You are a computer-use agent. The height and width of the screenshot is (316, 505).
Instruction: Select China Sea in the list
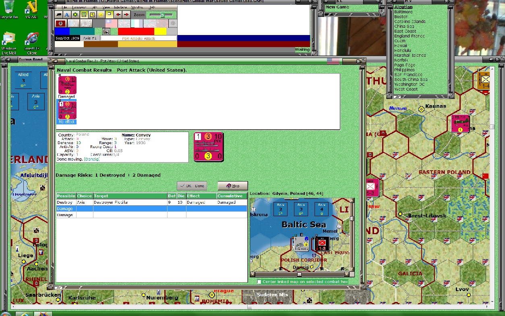404,27
